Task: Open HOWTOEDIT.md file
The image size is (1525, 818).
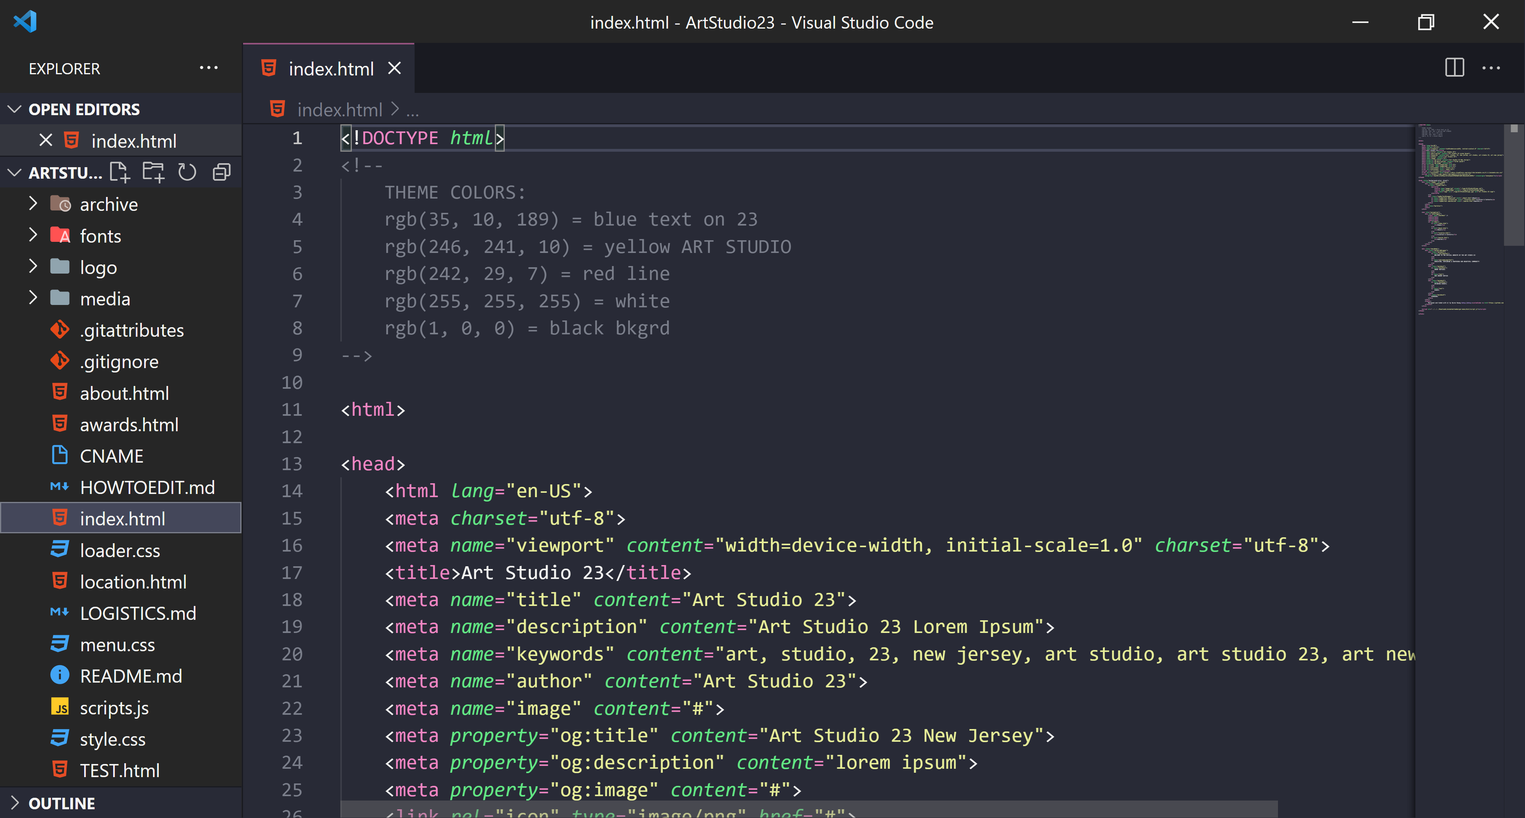Action: (121, 487)
